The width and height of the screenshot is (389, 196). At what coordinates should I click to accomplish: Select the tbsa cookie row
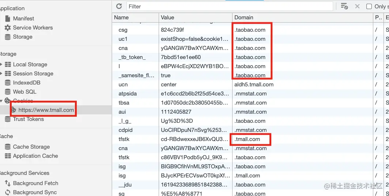[x=250, y=103]
